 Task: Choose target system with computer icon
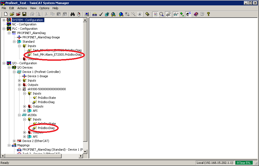(x=87, y=14)
